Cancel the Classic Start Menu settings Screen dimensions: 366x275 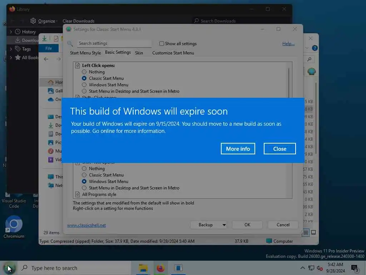click(283, 225)
